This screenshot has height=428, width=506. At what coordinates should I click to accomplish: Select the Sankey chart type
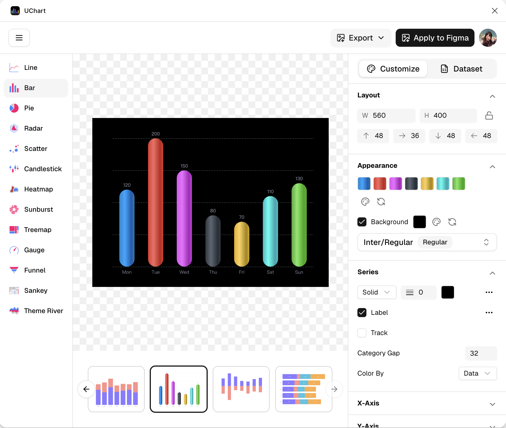point(36,291)
